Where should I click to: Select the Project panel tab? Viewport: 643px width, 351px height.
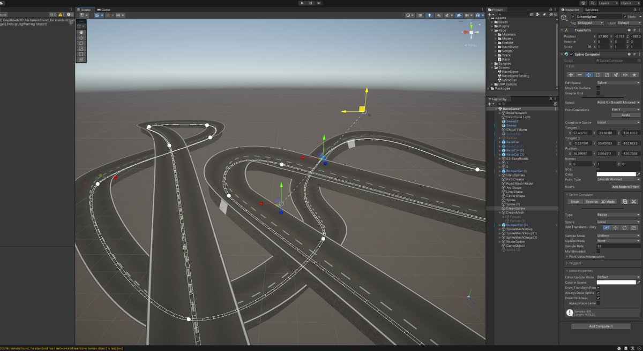(496, 10)
